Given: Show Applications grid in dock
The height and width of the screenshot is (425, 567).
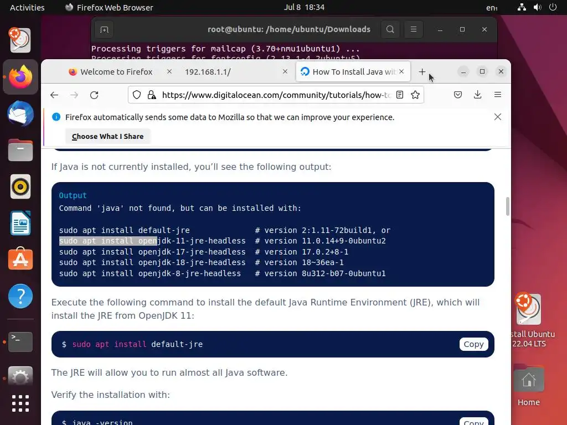Looking at the screenshot, I should [20, 403].
